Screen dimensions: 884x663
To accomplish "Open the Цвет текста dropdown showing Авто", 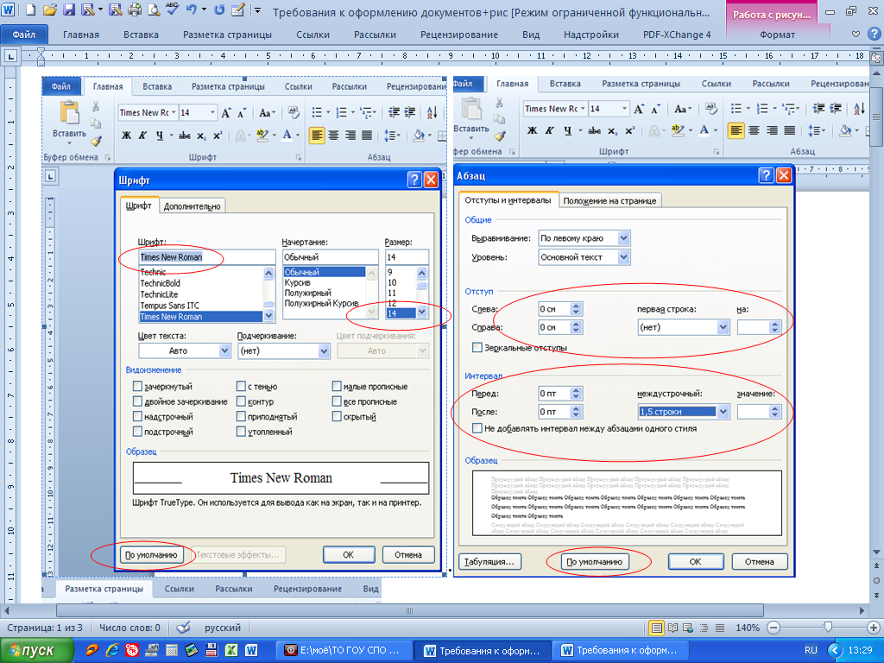I will (x=224, y=350).
